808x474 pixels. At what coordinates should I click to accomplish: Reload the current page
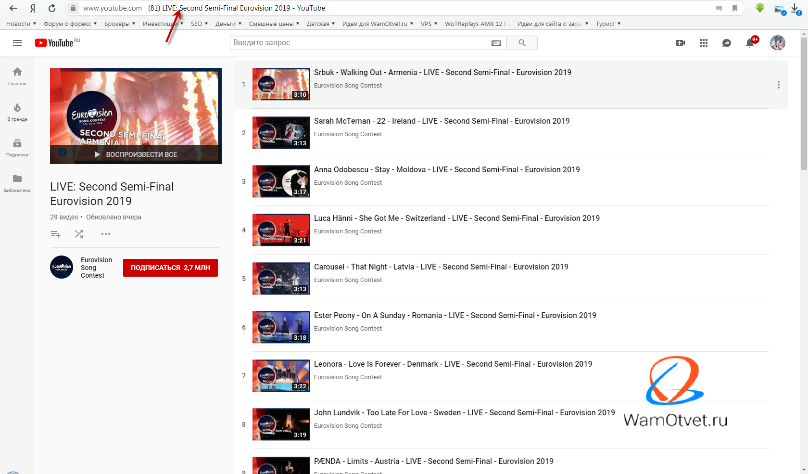52,8
